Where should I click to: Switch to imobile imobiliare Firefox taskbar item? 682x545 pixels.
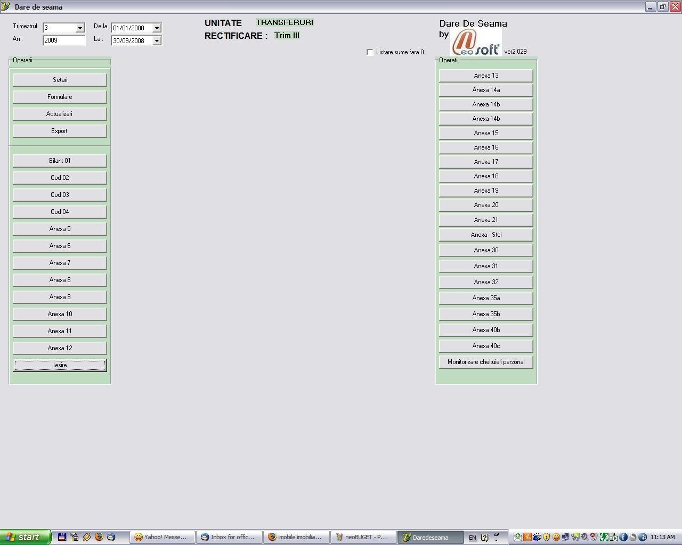pyautogui.click(x=296, y=537)
